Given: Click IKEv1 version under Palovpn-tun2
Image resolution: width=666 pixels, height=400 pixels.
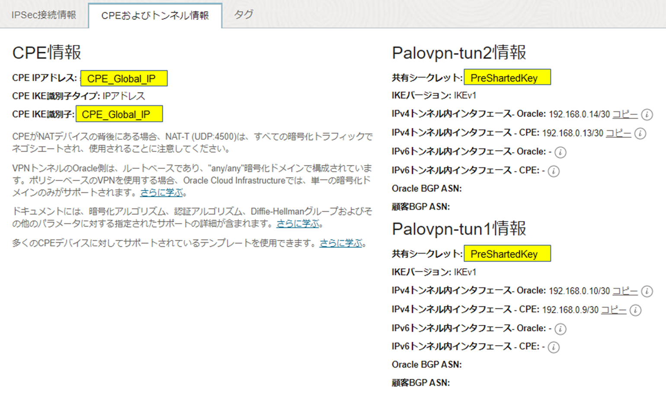Looking at the screenshot, I should (465, 96).
